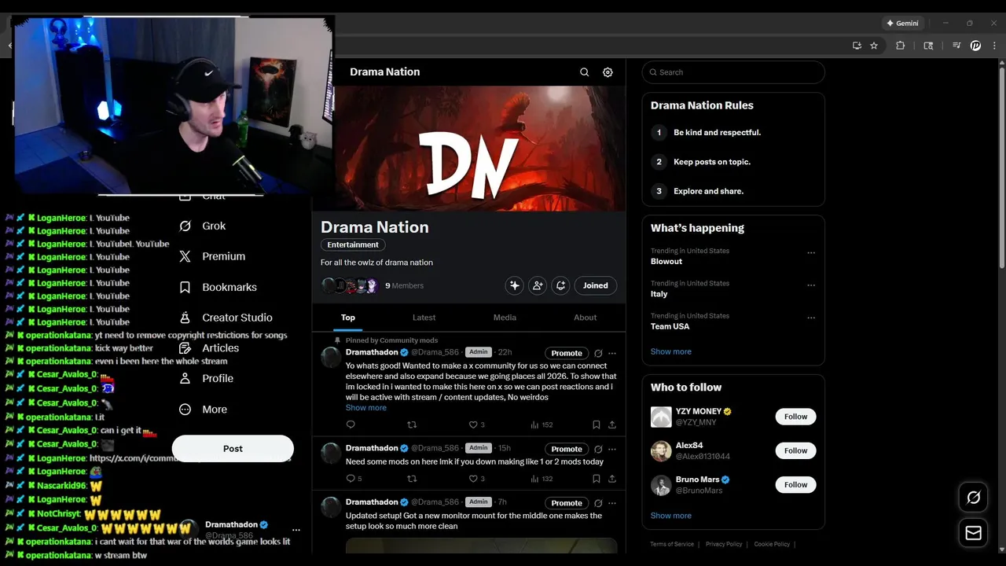Click the invite members person-plus icon
The height and width of the screenshot is (566, 1006).
tap(538, 285)
